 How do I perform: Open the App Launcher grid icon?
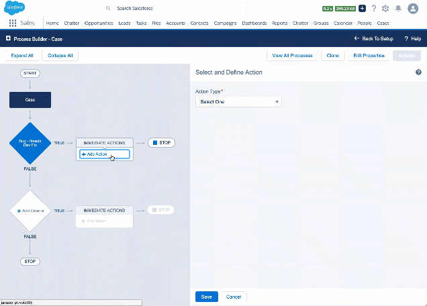pos(13,23)
